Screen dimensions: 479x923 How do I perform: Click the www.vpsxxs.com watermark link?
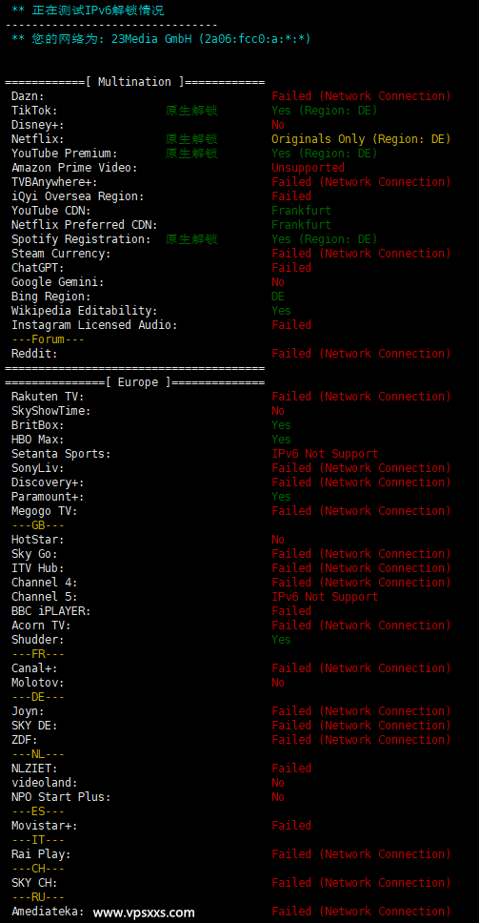coord(144,913)
